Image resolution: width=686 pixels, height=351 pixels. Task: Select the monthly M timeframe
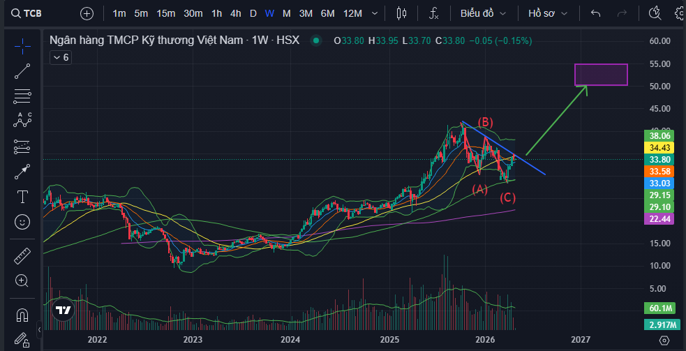287,13
